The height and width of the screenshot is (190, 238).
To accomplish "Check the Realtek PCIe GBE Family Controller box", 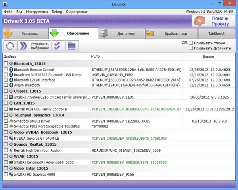I will 6,109.
